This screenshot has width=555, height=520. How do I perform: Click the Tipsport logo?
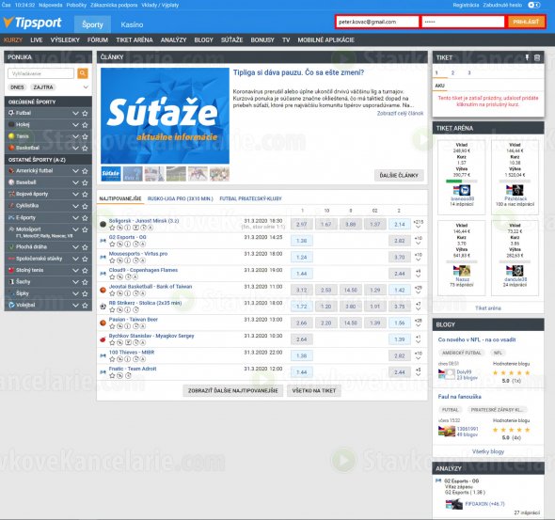point(33,23)
